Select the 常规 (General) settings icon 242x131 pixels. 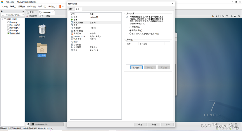coord(72,17)
